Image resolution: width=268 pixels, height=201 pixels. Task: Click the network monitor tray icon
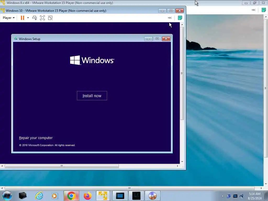tap(235, 196)
